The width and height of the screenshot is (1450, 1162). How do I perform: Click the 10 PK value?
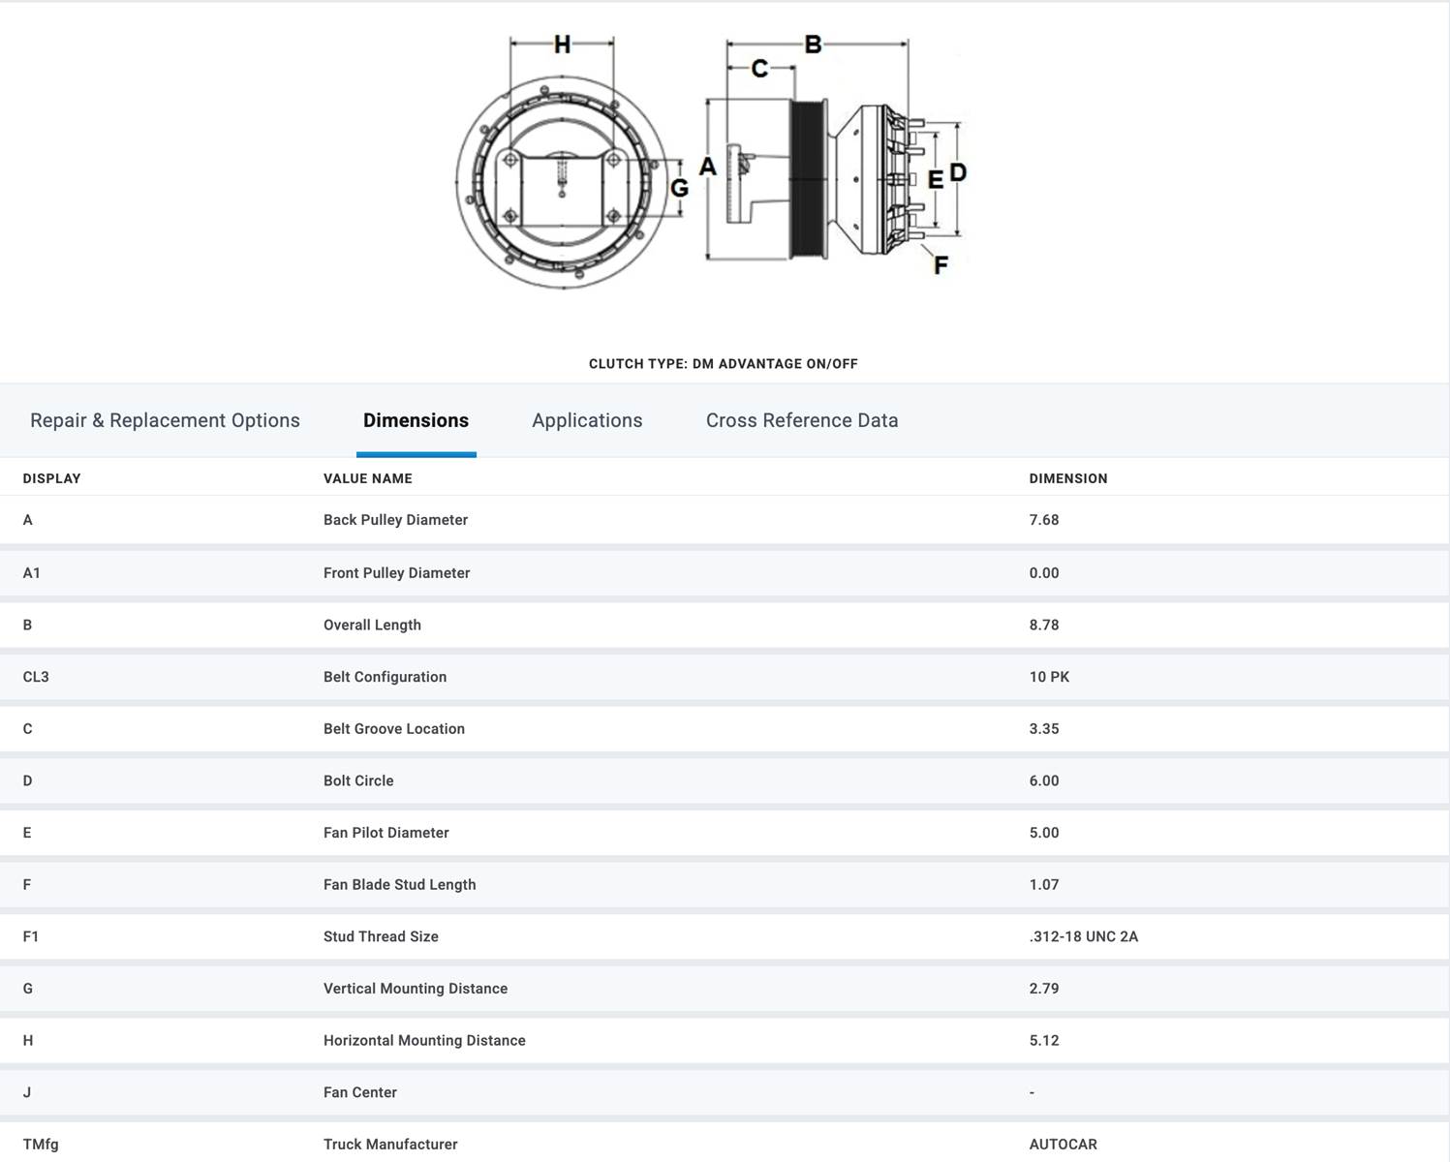(x=1049, y=677)
